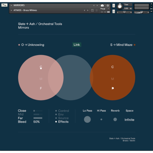The height and width of the screenshot is (153, 153).
Task: Toggle the Close mic label
Action: pos(22,111)
